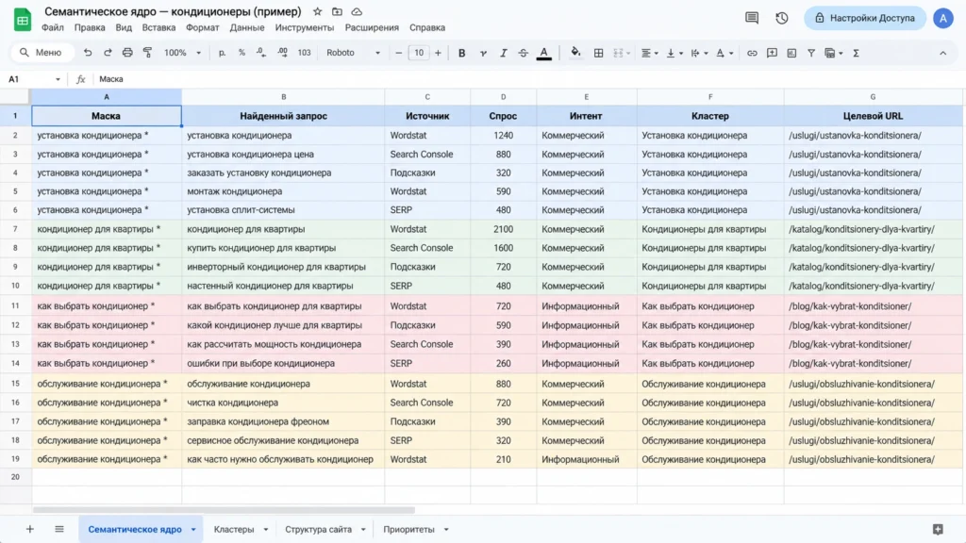
Task: Open the text wrapping dropdown
Action: coord(699,53)
